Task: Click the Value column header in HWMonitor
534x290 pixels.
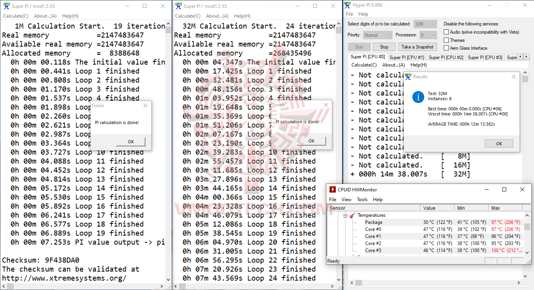Action: coord(438,208)
